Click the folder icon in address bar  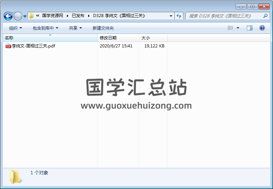pos(31,16)
